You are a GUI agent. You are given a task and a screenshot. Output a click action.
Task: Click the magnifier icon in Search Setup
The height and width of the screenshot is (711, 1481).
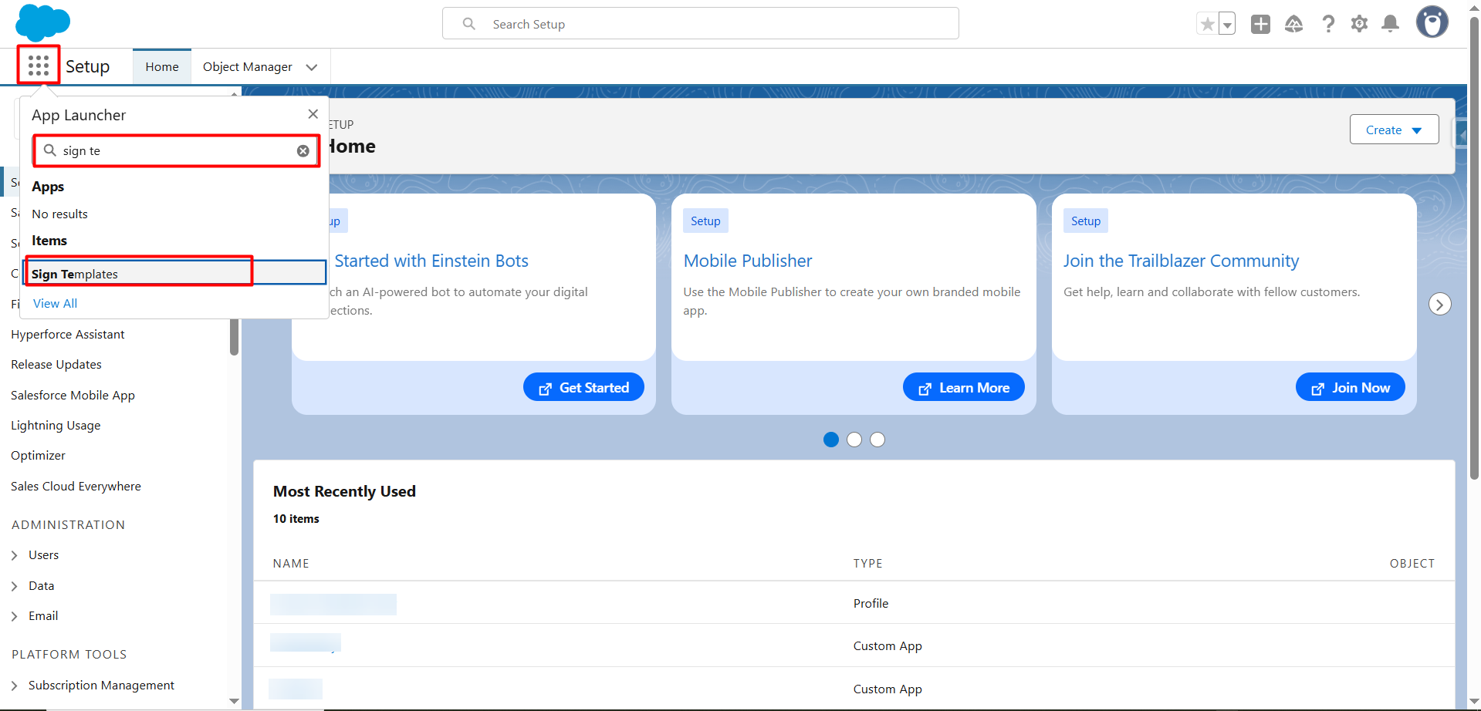(x=468, y=24)
